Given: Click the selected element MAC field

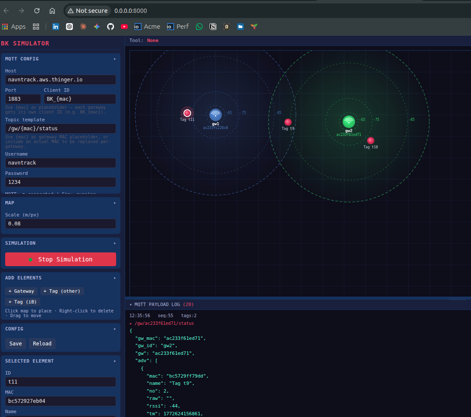Looking at the screenshot, I should (61, 401).
